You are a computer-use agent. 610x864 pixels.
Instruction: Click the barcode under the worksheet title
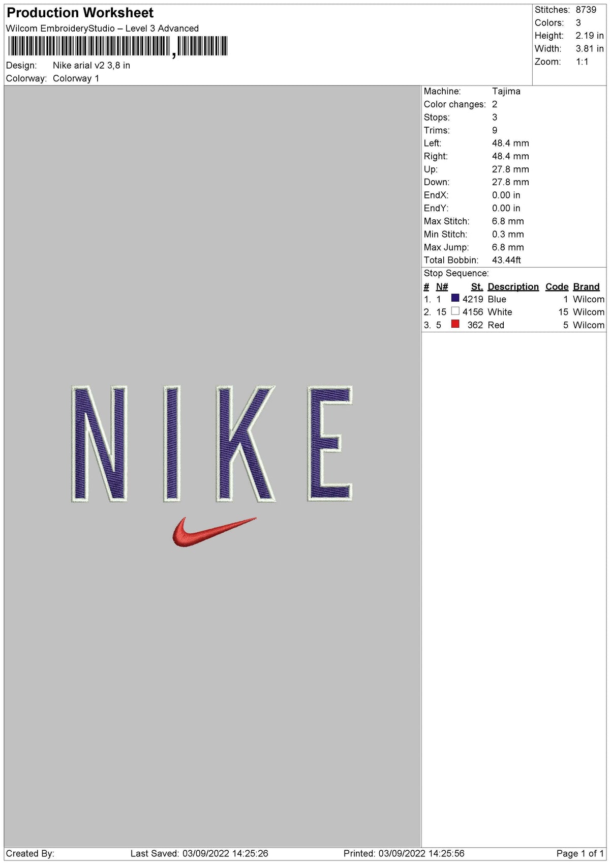[x=117, y=46]
